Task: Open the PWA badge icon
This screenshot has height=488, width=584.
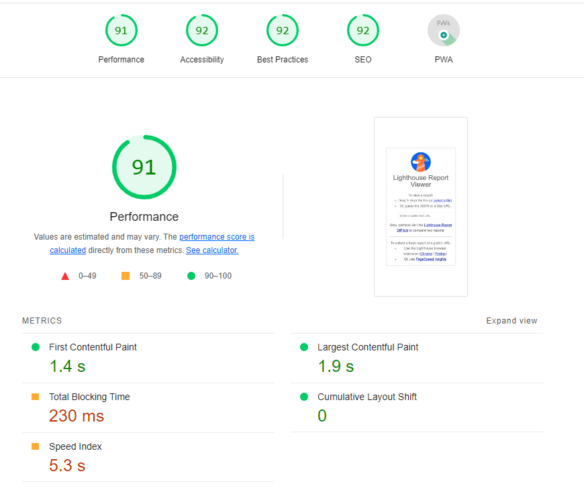Action: pyautogui.click(x=444, y=30)
